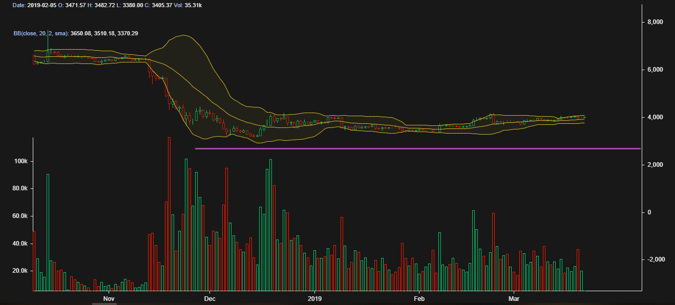Viewport: 675px width, 305px height.
Task: Click the BB(close, 20, 2, sma) indicator label
Action: pos(41,33)
